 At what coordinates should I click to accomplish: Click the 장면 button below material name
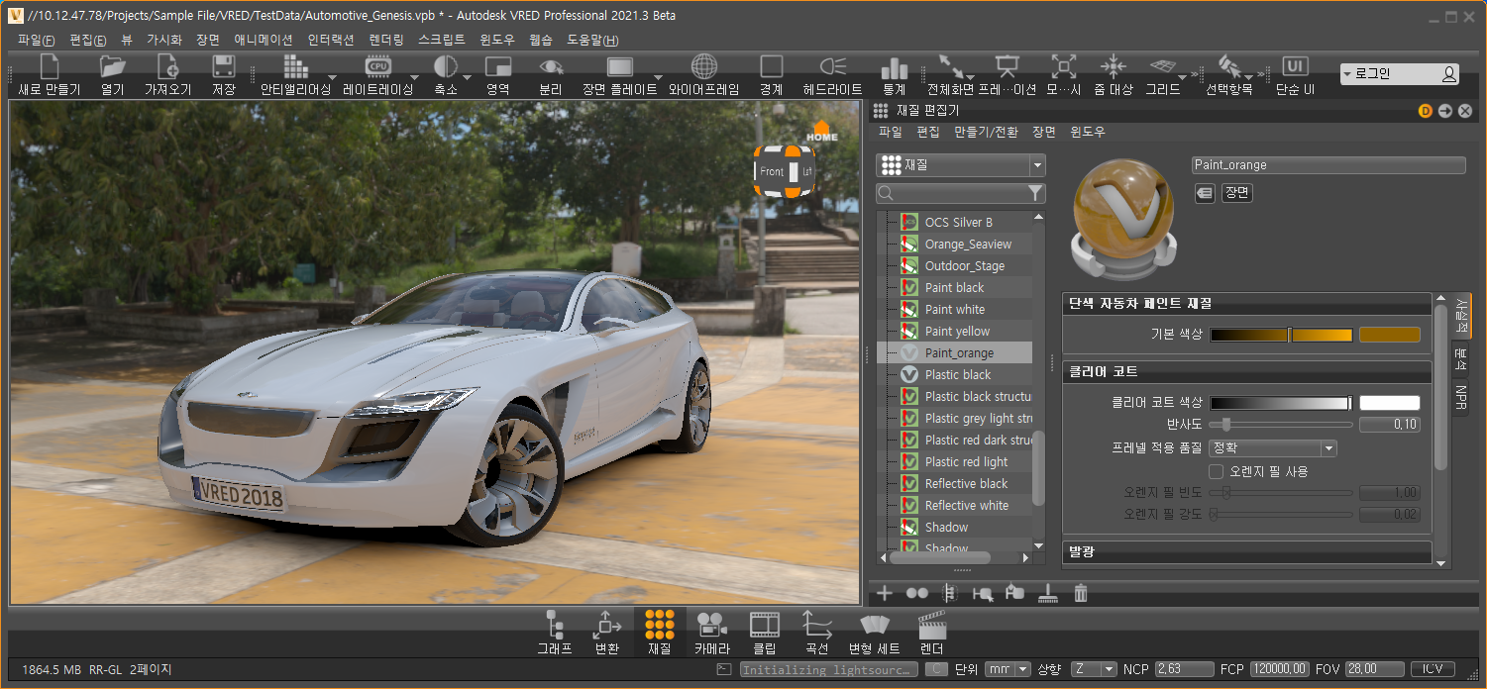pyautogui.click(x=1236, y=193)
